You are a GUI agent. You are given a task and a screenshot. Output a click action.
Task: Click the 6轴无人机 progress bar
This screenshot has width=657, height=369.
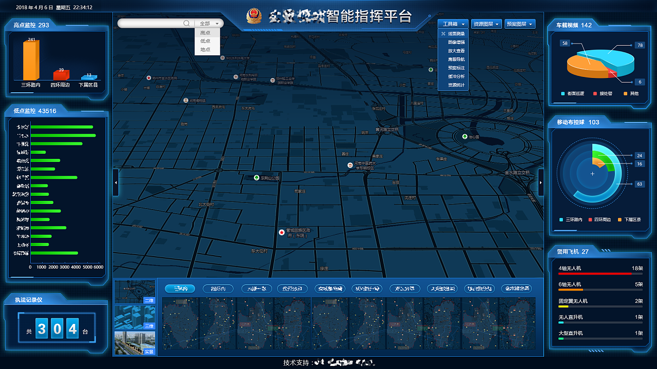point(601,290)
